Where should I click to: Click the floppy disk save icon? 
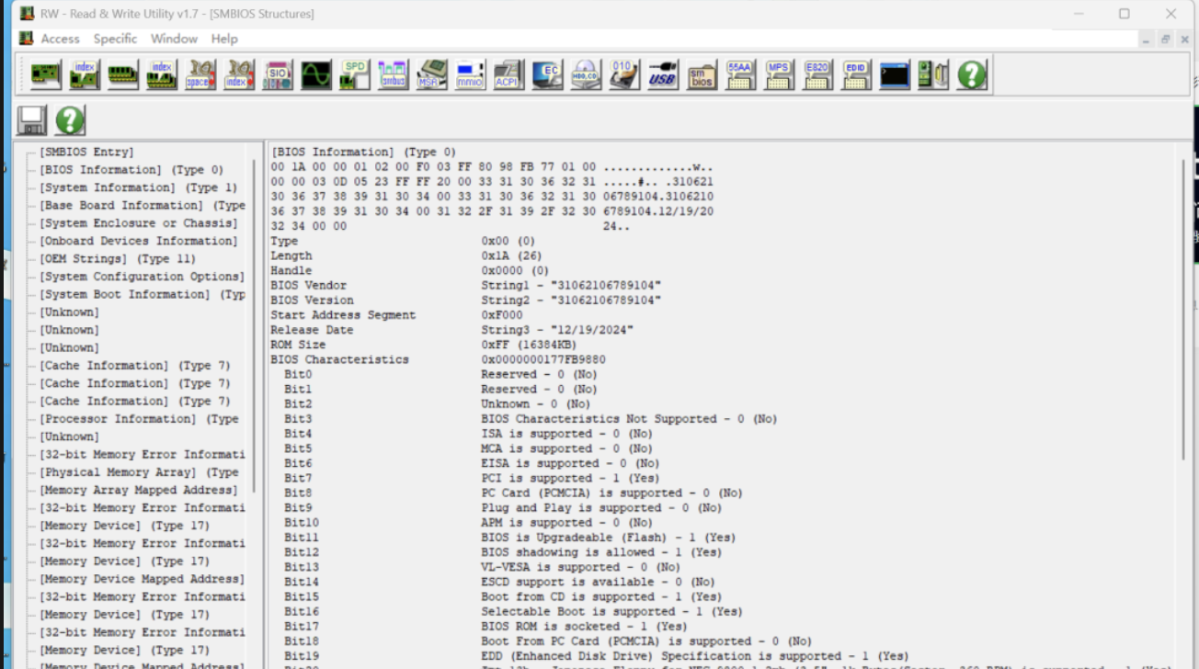32,120
